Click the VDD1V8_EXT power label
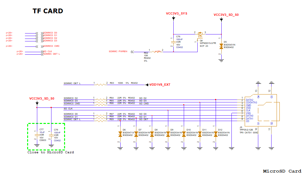 160,85
